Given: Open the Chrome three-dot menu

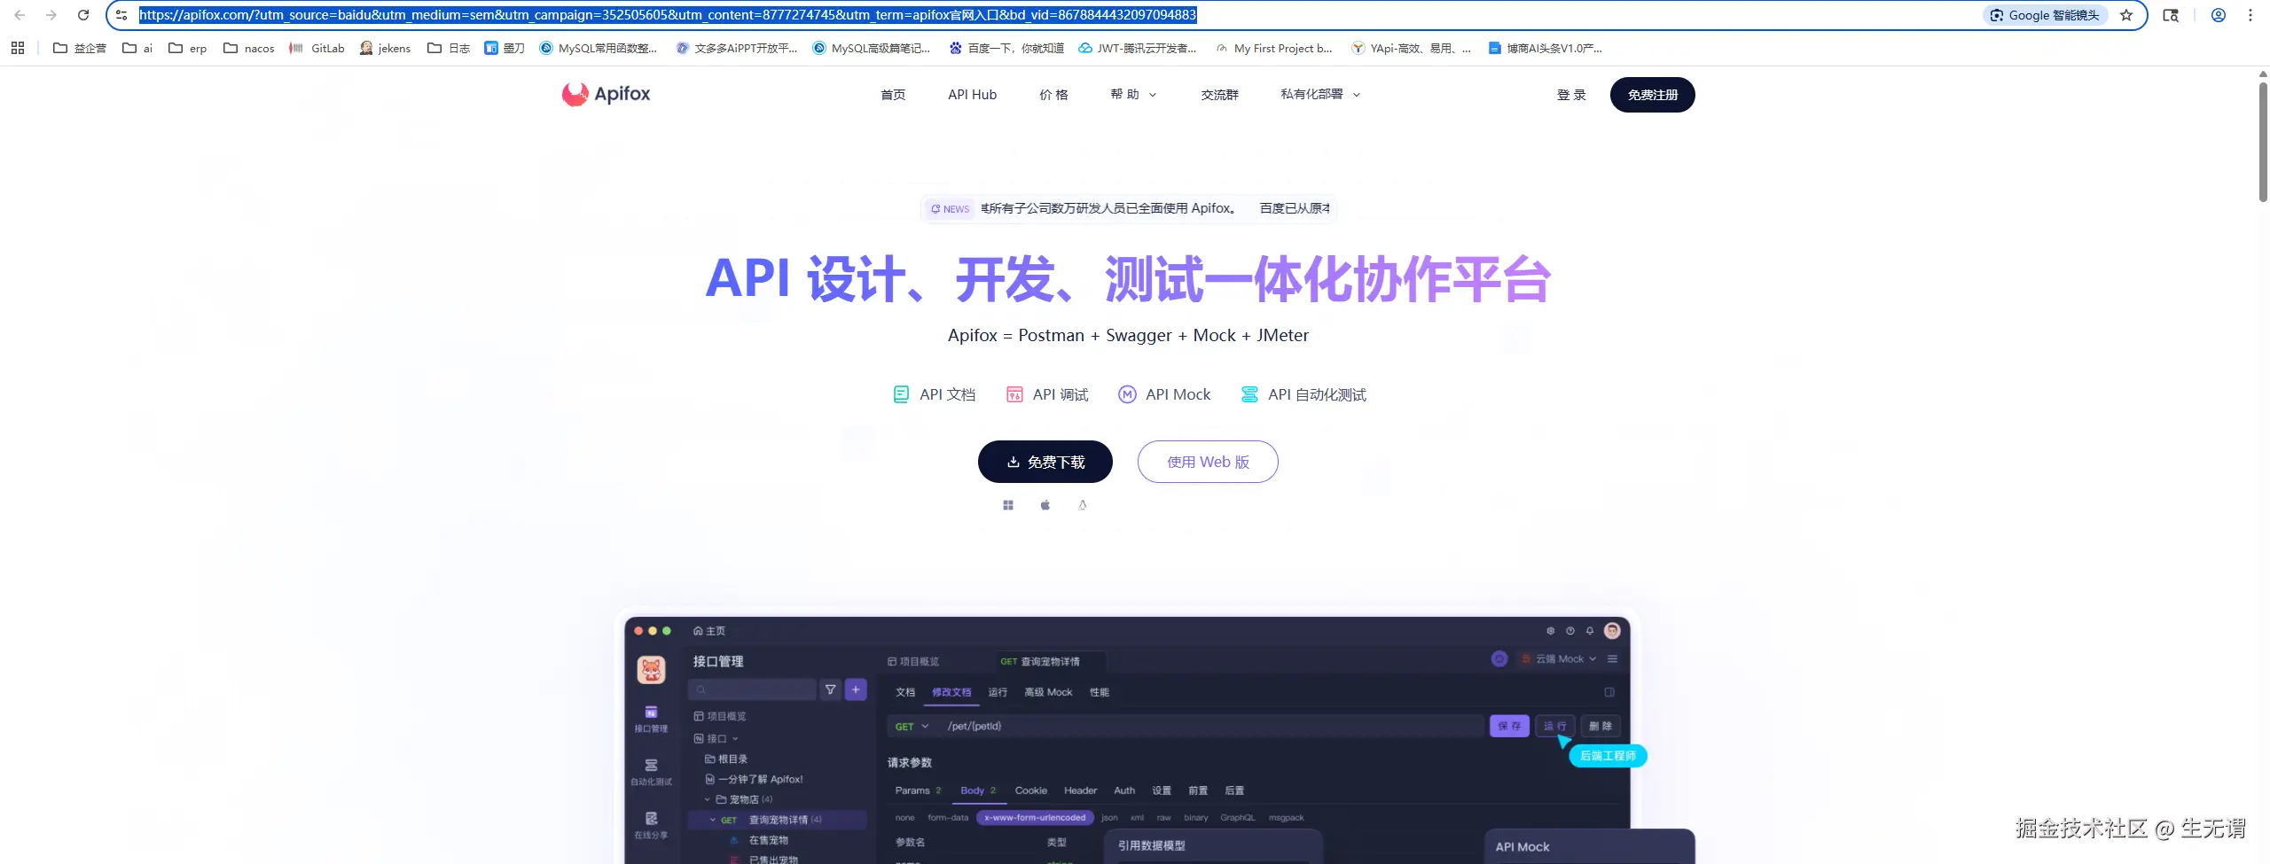Looking at the screenshot, I should tap(2250, 15).
